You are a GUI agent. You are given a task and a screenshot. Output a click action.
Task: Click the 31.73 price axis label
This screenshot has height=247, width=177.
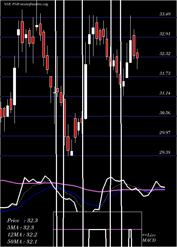coord(165,73)
